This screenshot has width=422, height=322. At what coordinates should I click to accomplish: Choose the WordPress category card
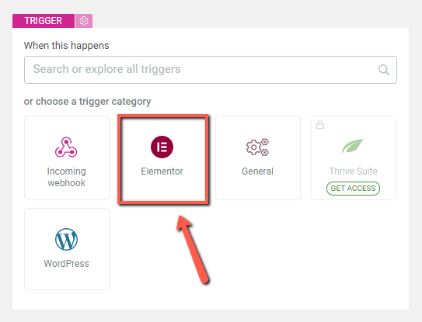click(67, 249)
